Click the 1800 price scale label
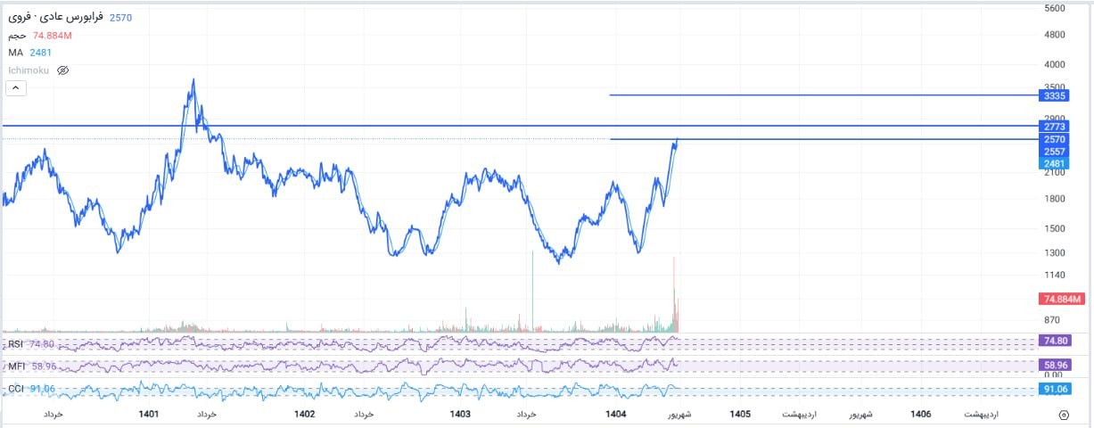Image resolution: width=1094 pixels, height=428 pixels. (1054, 199)
